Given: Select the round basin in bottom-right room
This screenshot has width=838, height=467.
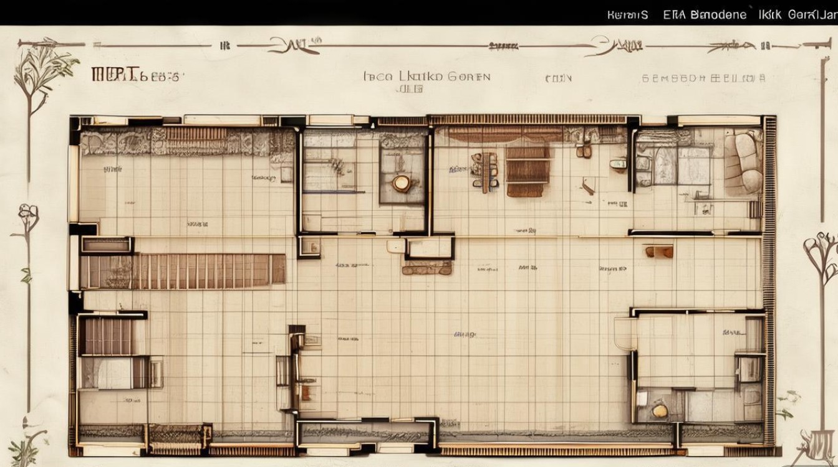Looking at the screenshot, I should [x=660, y=410].
